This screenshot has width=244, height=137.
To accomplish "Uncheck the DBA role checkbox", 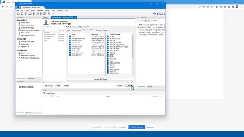I will (x=70, y=37).
